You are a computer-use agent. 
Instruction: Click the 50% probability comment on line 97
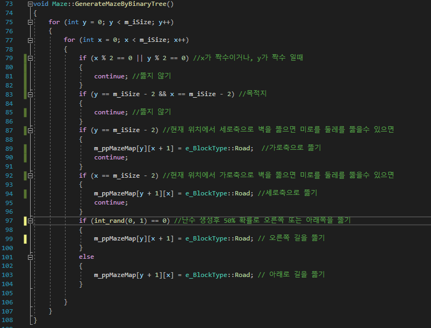262,221
